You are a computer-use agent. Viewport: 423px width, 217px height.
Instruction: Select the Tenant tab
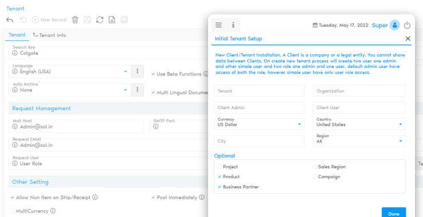[17, 35]
